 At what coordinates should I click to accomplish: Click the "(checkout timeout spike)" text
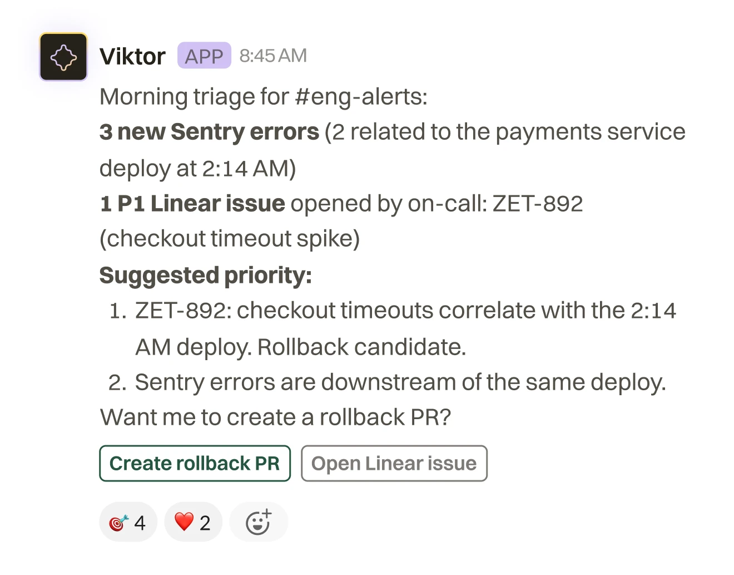point(230,239)
